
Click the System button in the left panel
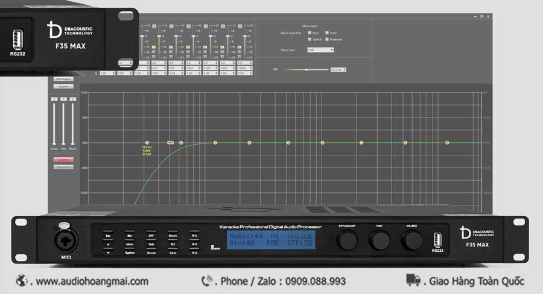(x=63, y=87)
